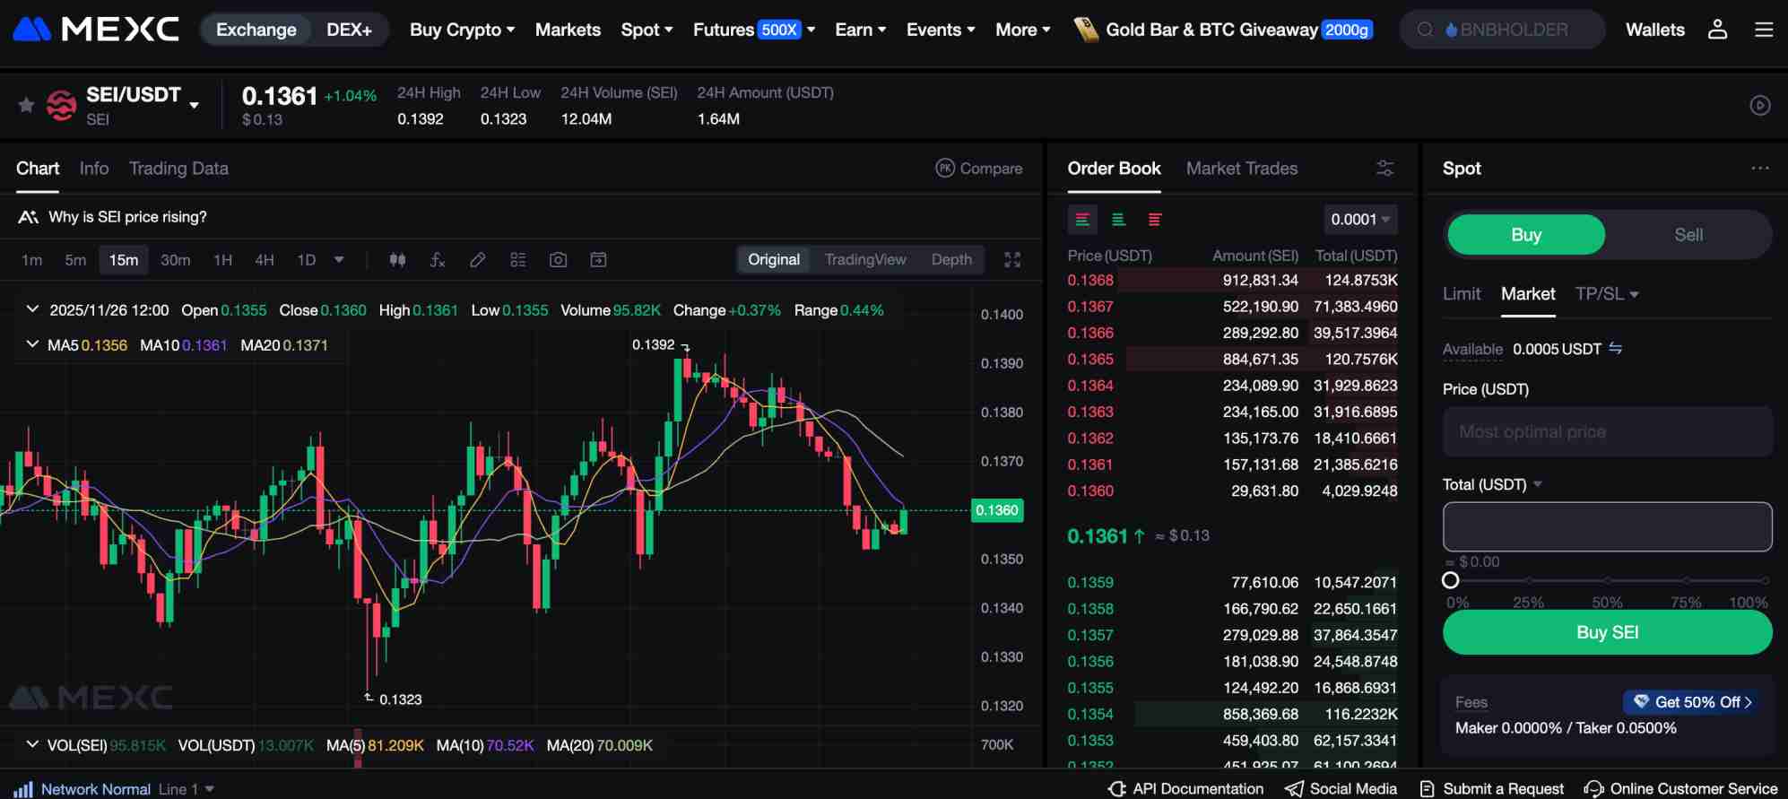Click the PK Compare icon
The height and width of the screenshot is (799, 1788).
tap(945, 168)
